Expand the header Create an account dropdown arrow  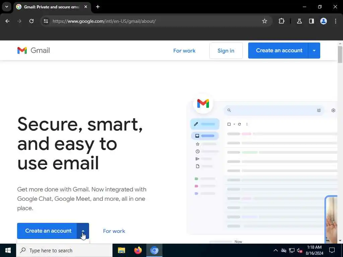coord(314,51)
